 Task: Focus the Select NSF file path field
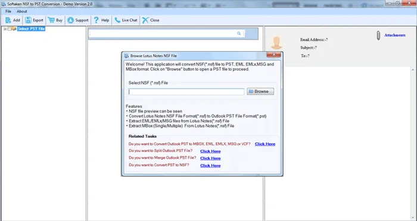coord(186,92)
